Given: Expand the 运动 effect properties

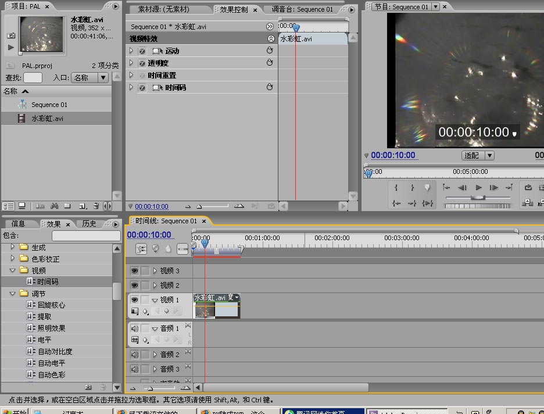Looking at the screenshot, I should [131, 51].
